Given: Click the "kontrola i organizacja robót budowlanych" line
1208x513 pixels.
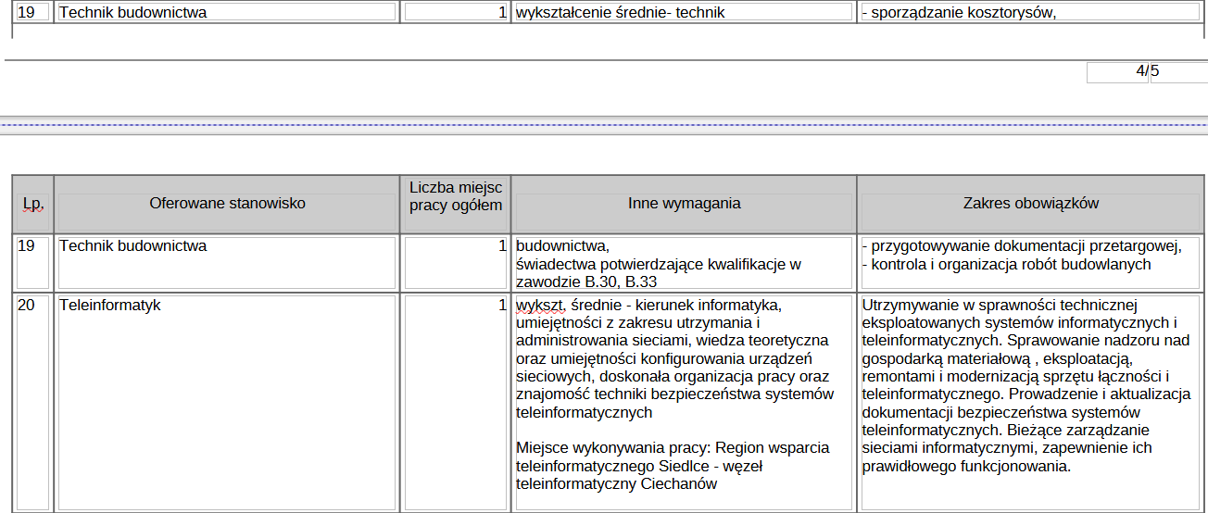Looking at the screenshot, I should tap(1006, 264).
